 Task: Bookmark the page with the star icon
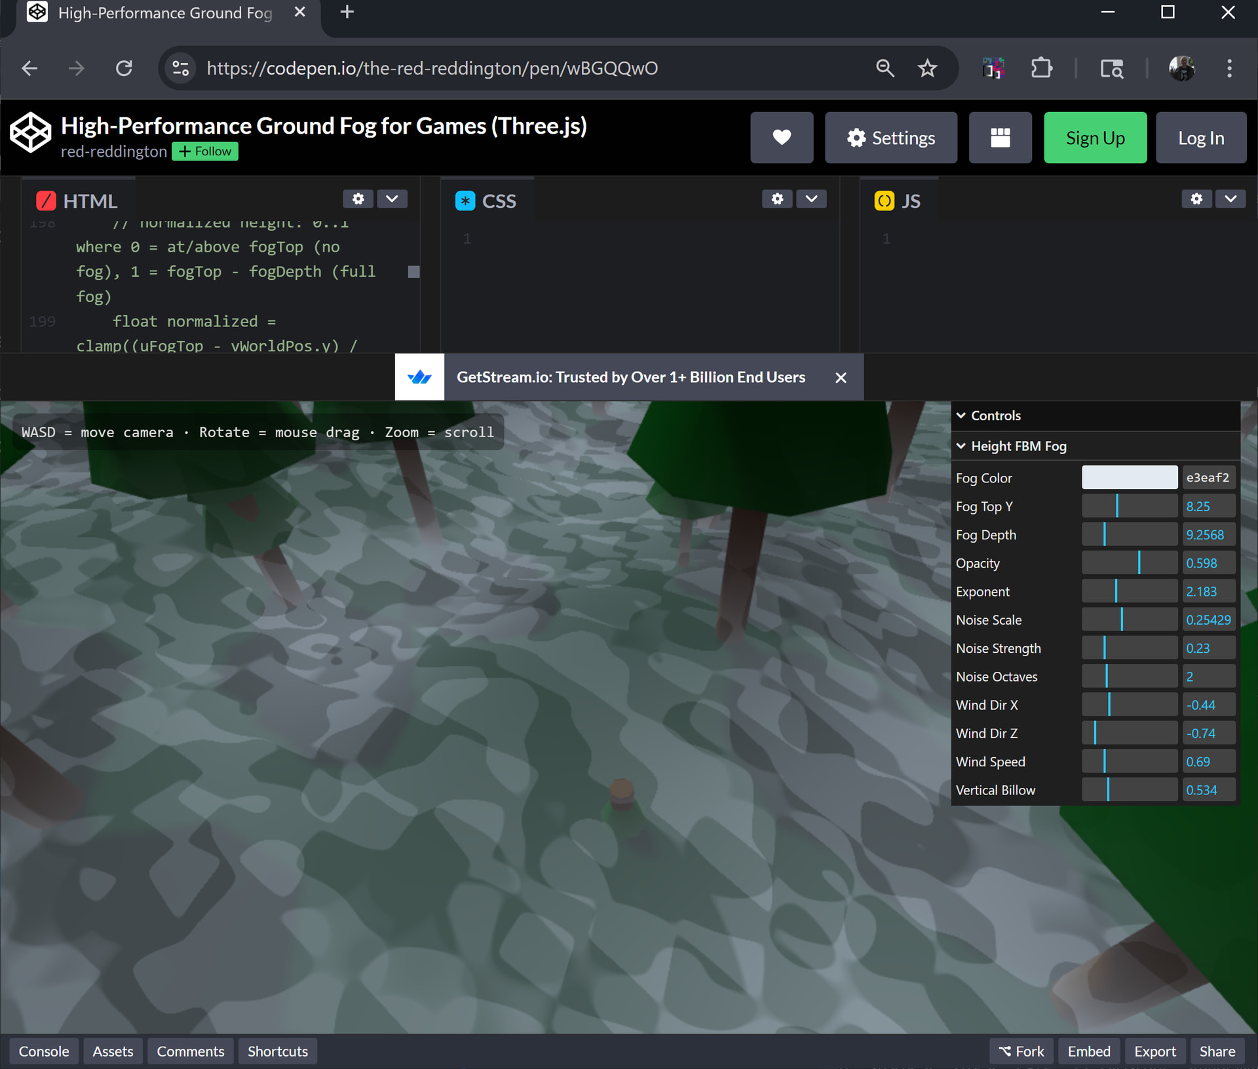[x=927, y=68]
